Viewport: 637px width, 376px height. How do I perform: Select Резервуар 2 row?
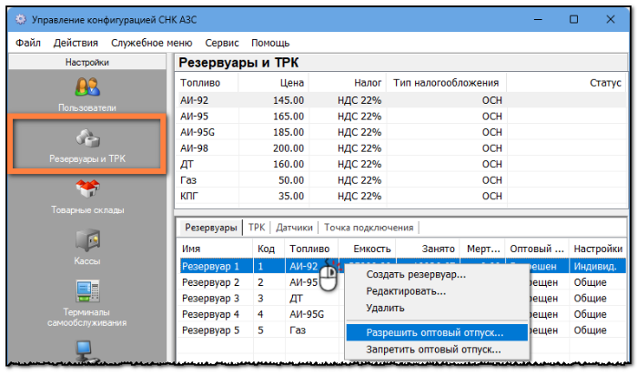pyautogui.click(x=402, y=282)
